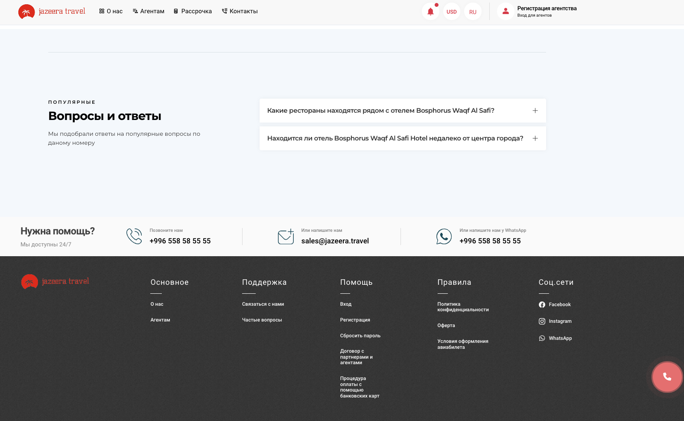The width and height of the screenshot is (684, 421).
Task: Click the user profile avatar icon
Action: [x=506, y=12]
